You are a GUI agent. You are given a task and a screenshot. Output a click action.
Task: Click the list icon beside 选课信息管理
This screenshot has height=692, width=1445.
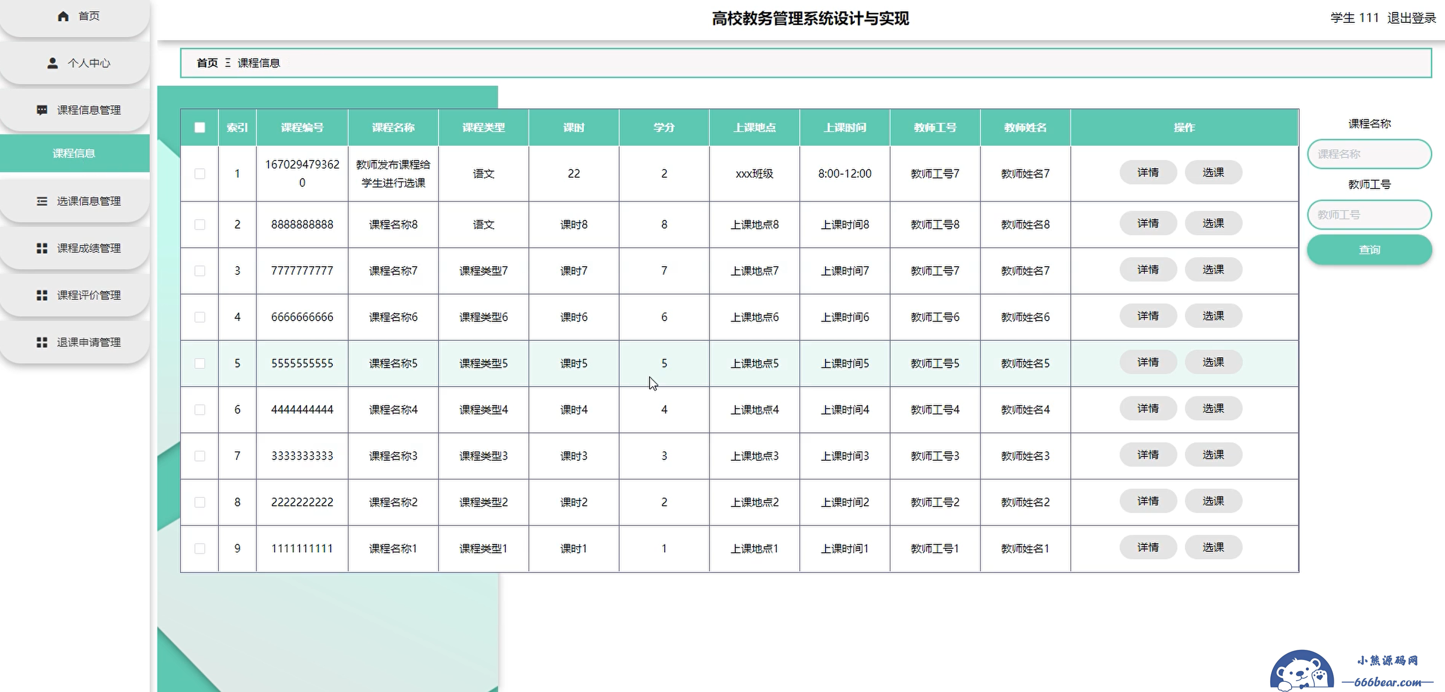click(42, 201)
